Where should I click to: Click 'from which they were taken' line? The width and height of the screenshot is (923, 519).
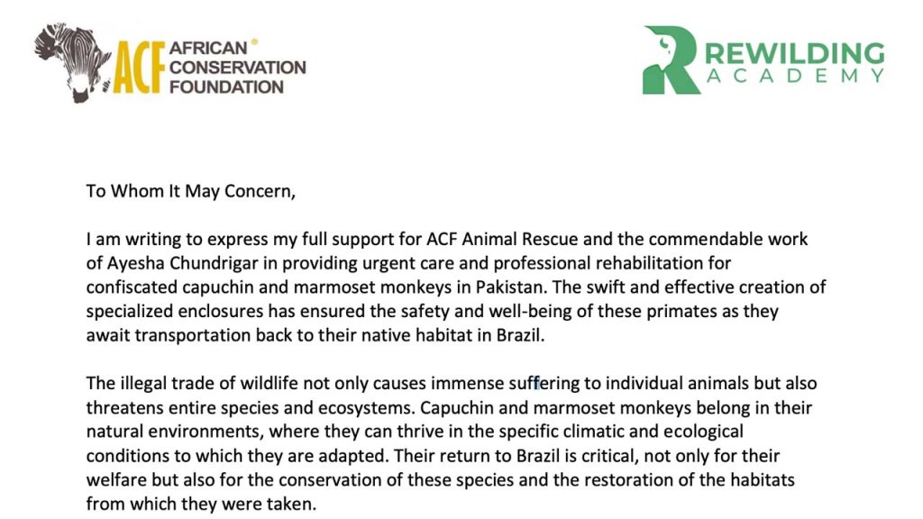tap(201, 504)
